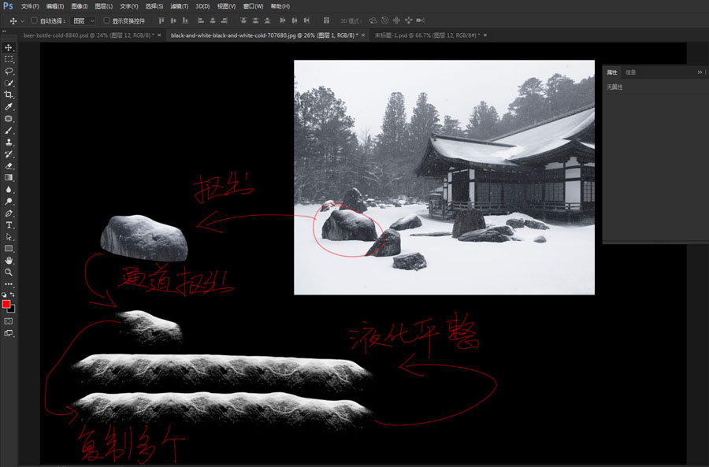Select the Move tool
The width and height of the screenshot is (709, 467).
9,47
